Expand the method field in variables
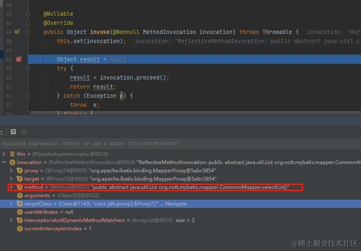The image size is (361, 251). (x=11, y=187)
